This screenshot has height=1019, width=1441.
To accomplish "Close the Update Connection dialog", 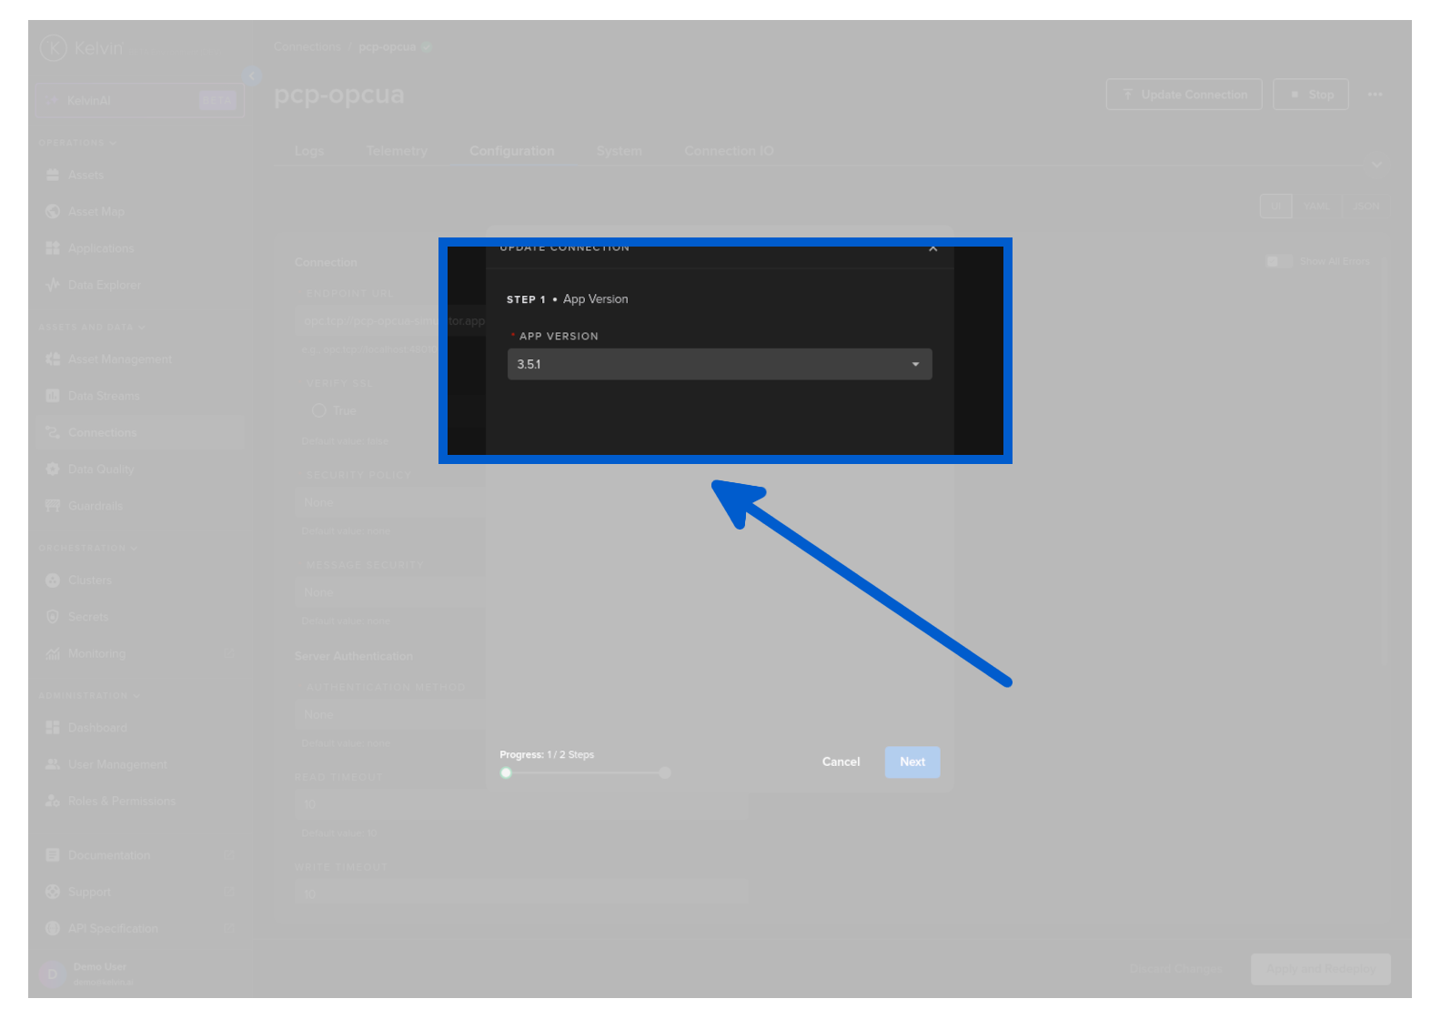I will pos(932,248).
